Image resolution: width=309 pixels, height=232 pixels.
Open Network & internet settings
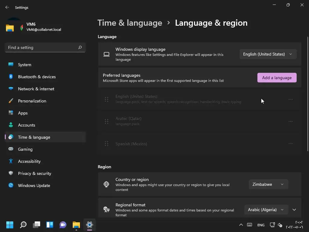45,89
